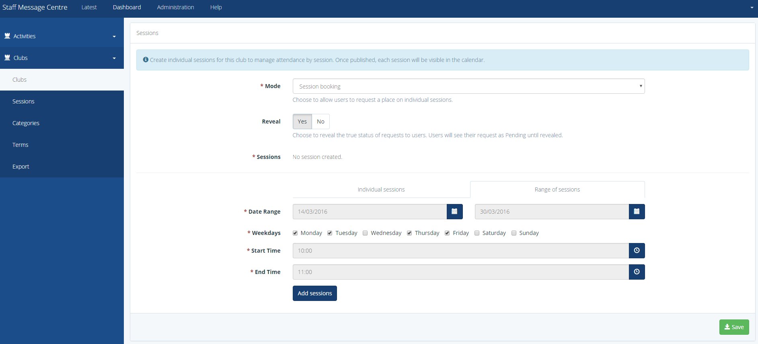Open the end date calendar picker
The image size is (758, 344).
click(x=637, y=212)
